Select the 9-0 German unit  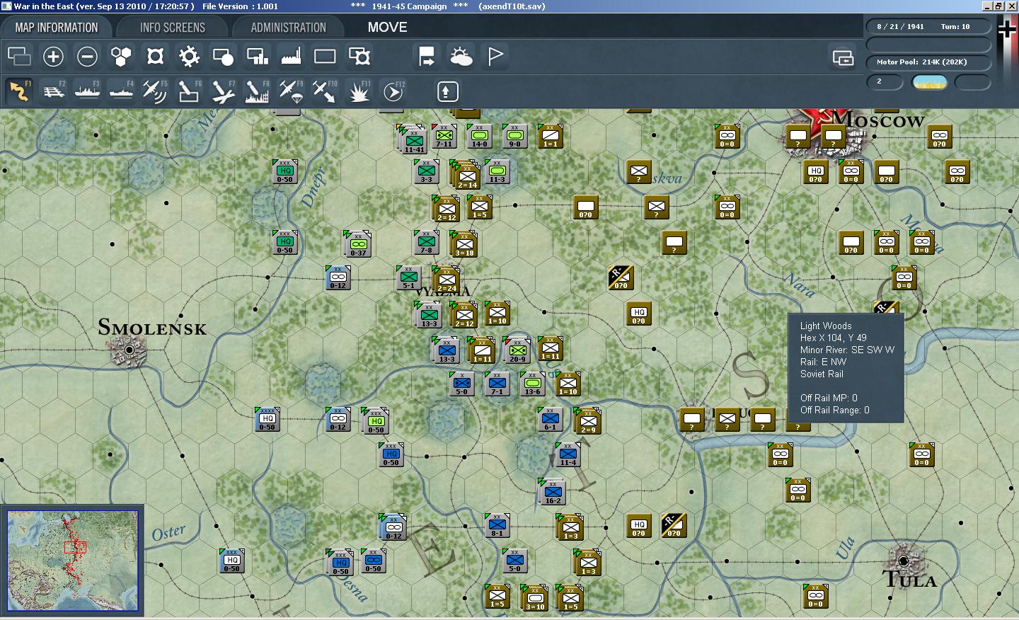pyautogui.click(x=515, y=136)
